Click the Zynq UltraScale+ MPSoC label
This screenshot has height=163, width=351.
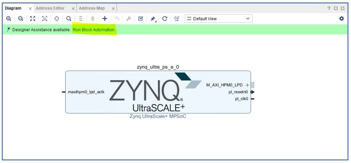click(x=158, y=117)
